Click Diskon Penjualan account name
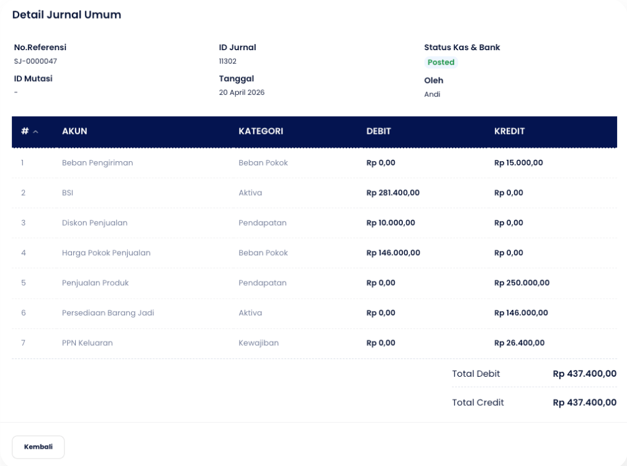Image resolution: width=627 pixels, height=466 pixels. point(94,223)
